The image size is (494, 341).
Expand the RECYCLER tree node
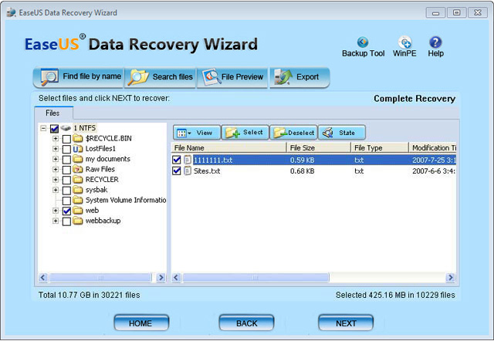pyautogui.click(x=56, y=180)
